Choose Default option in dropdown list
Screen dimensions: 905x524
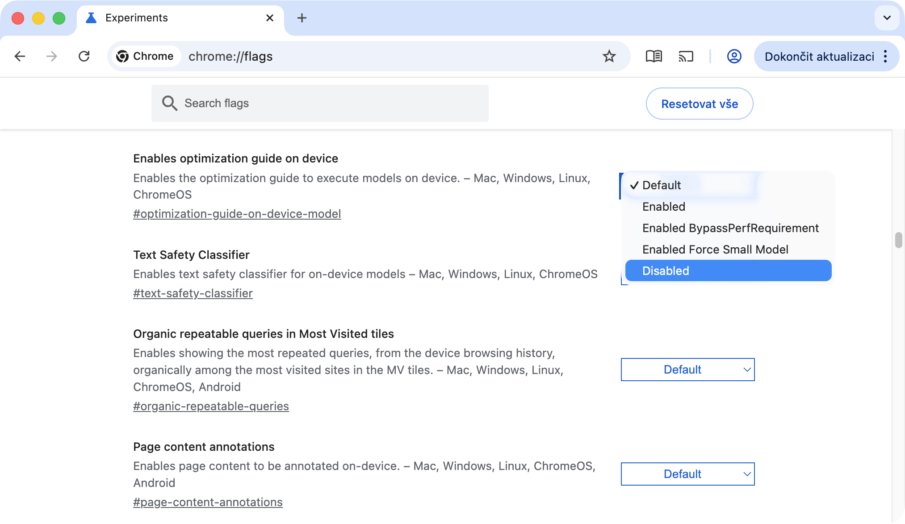729,185
